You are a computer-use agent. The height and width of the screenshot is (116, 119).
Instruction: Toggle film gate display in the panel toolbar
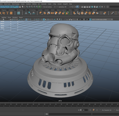28,19
